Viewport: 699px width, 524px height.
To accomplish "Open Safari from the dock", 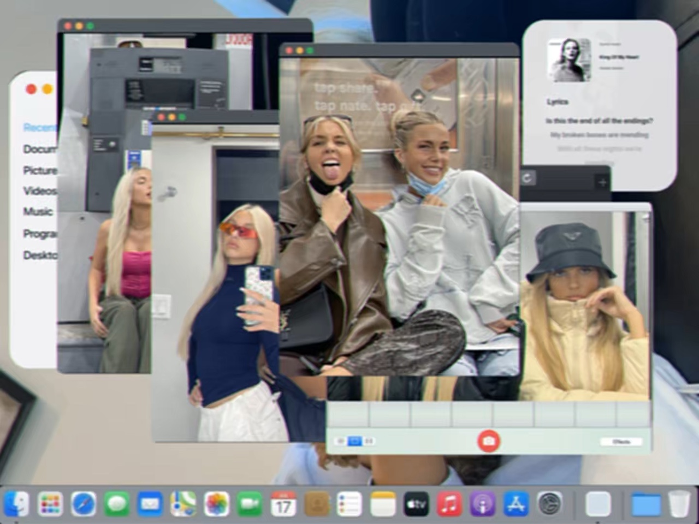I will 83,504.
